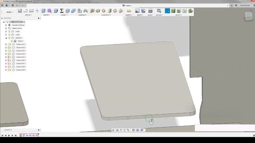This screenshot has width=255, height=143.
Task: Open the CREATE menu
Action: pos(47,15)
